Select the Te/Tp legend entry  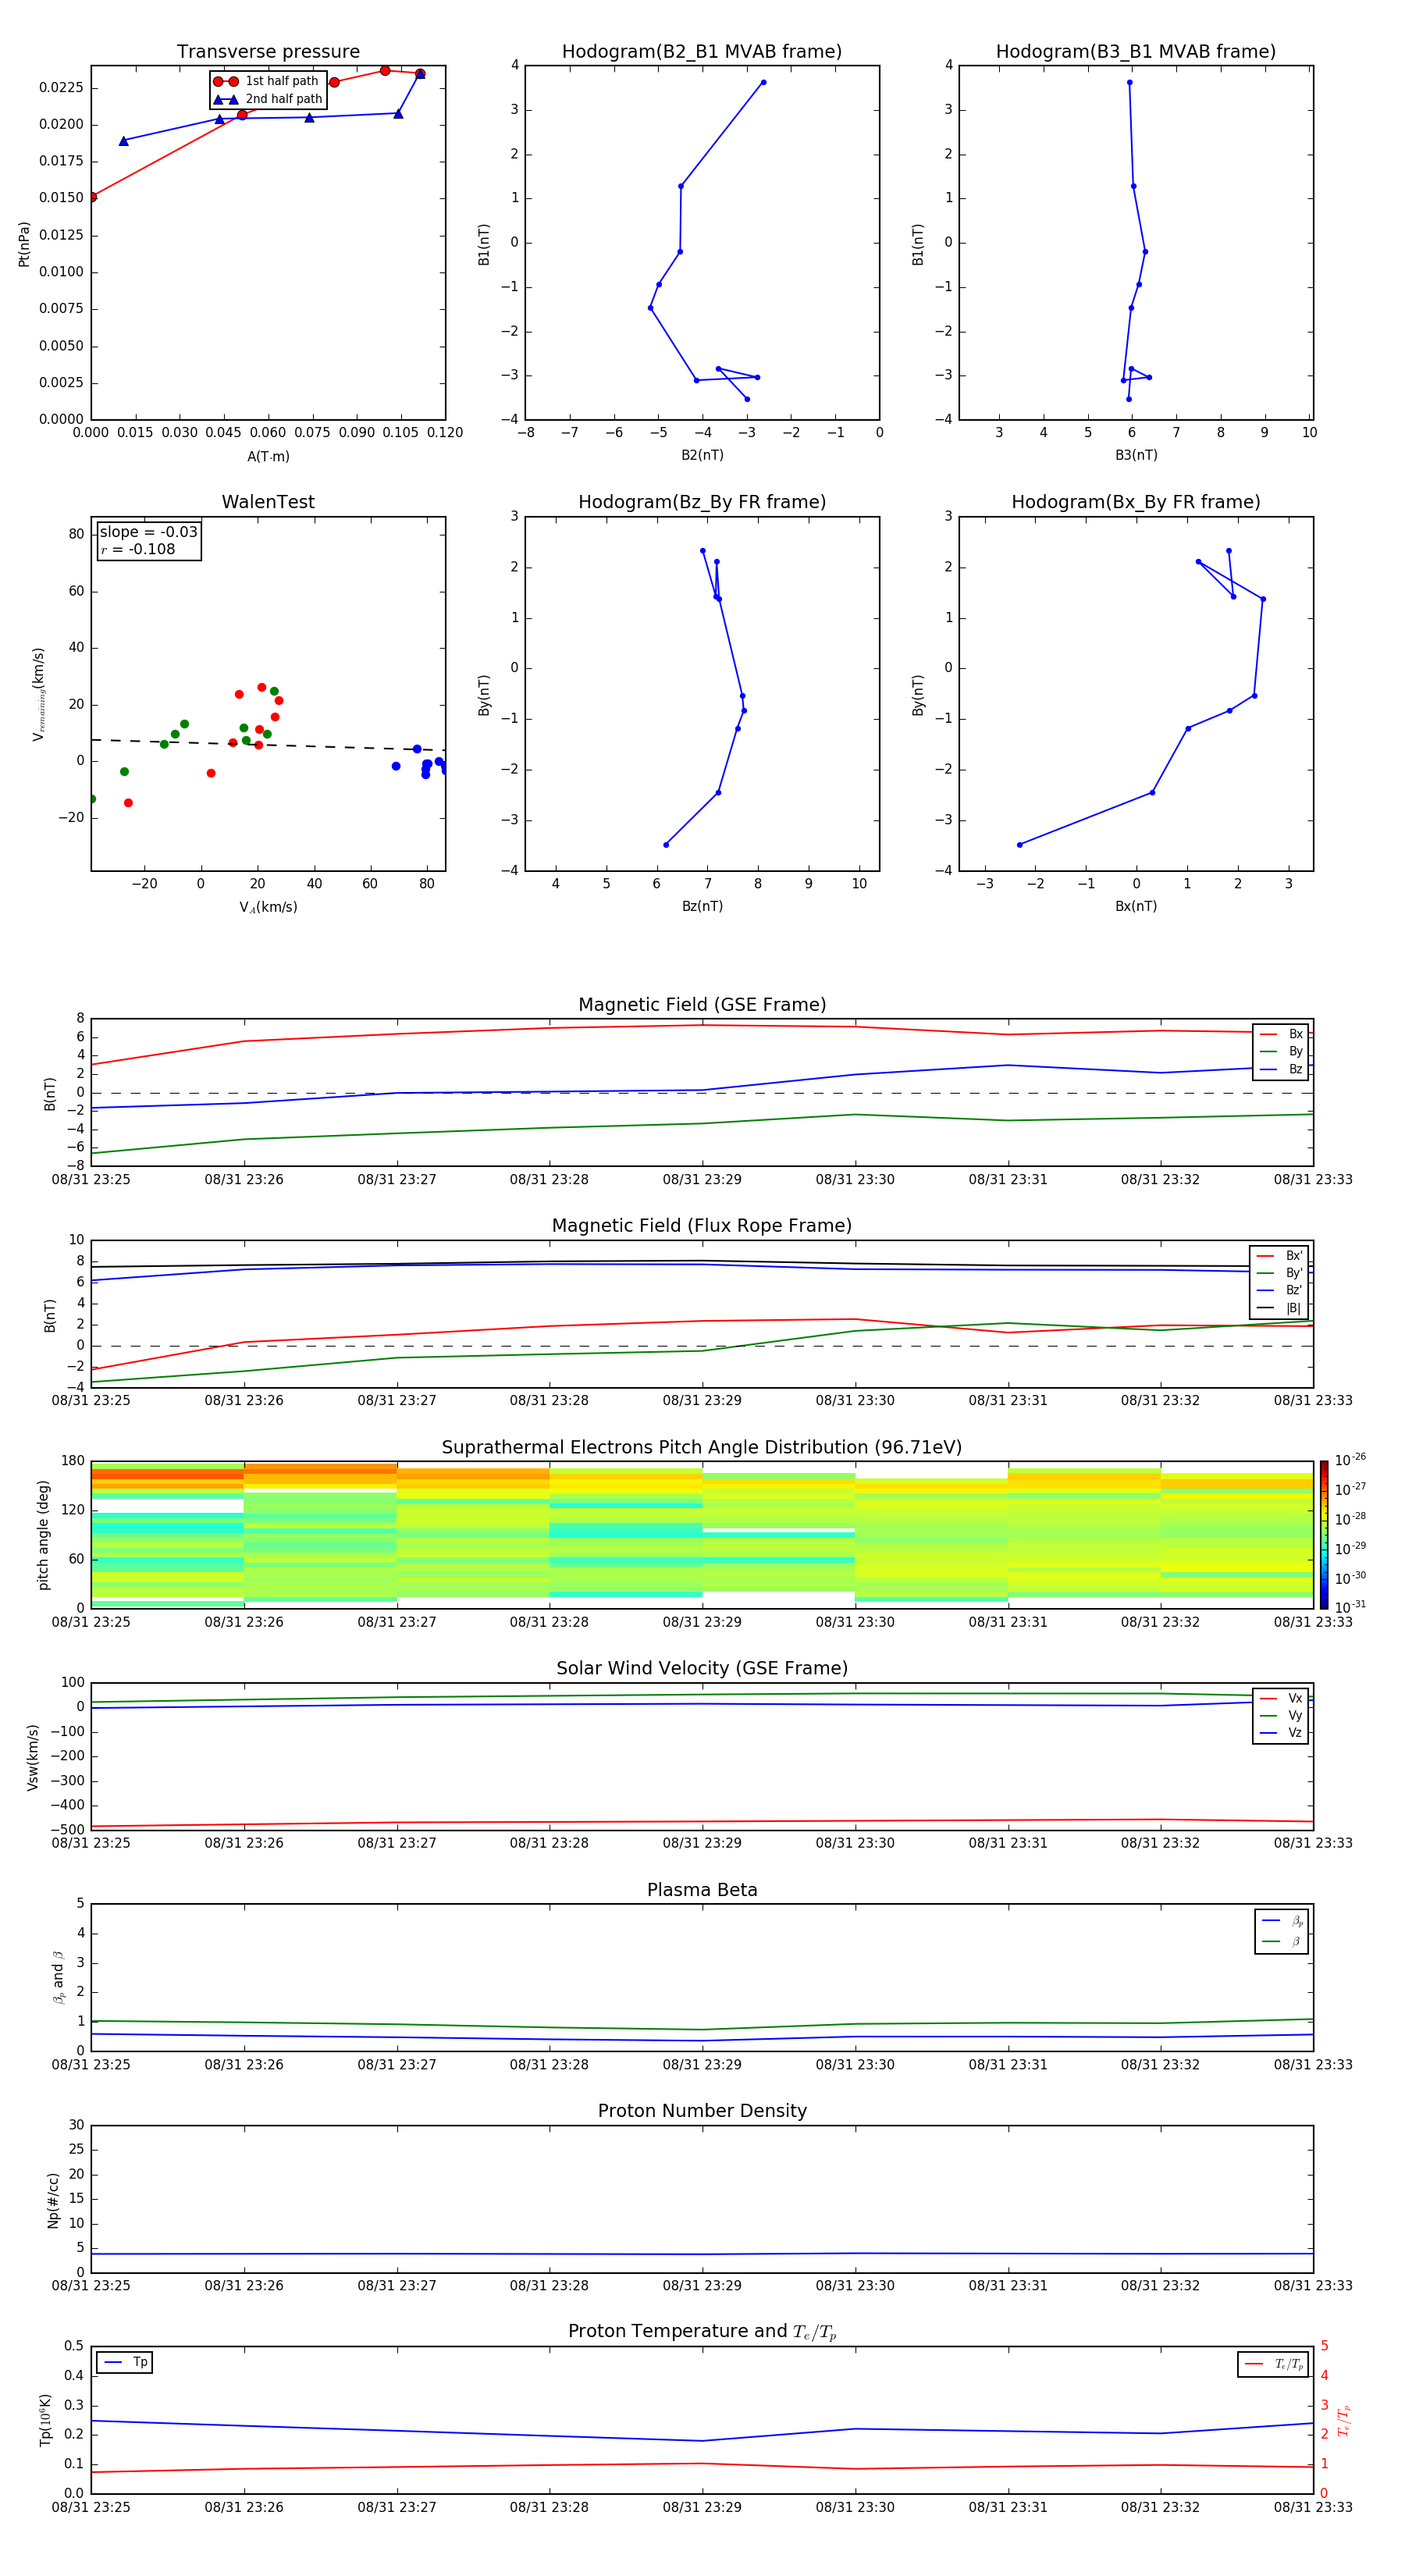pyautogui.click(x=1273, y=2364)
